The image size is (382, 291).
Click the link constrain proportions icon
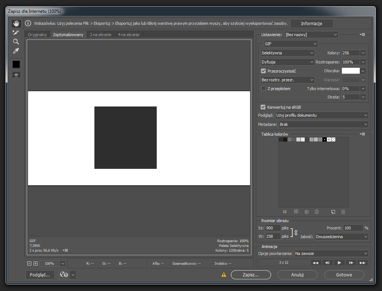click(296, 233)
